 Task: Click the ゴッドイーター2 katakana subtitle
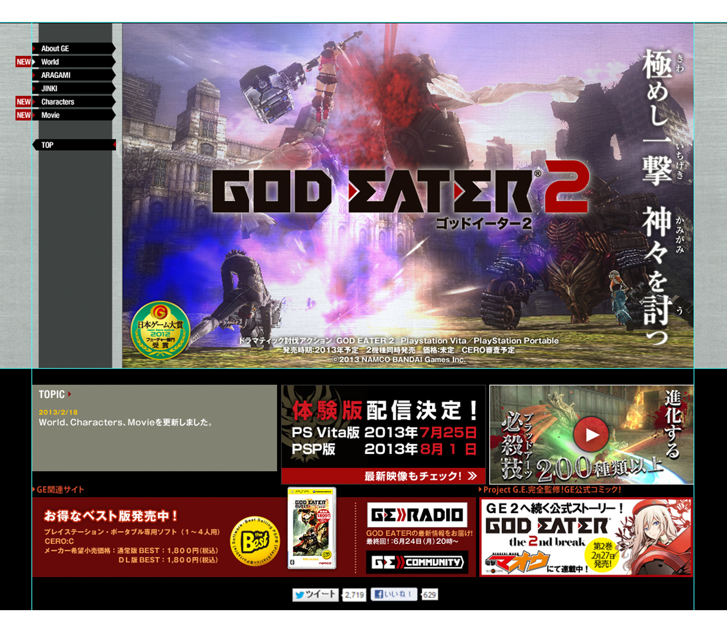point(484,224)
